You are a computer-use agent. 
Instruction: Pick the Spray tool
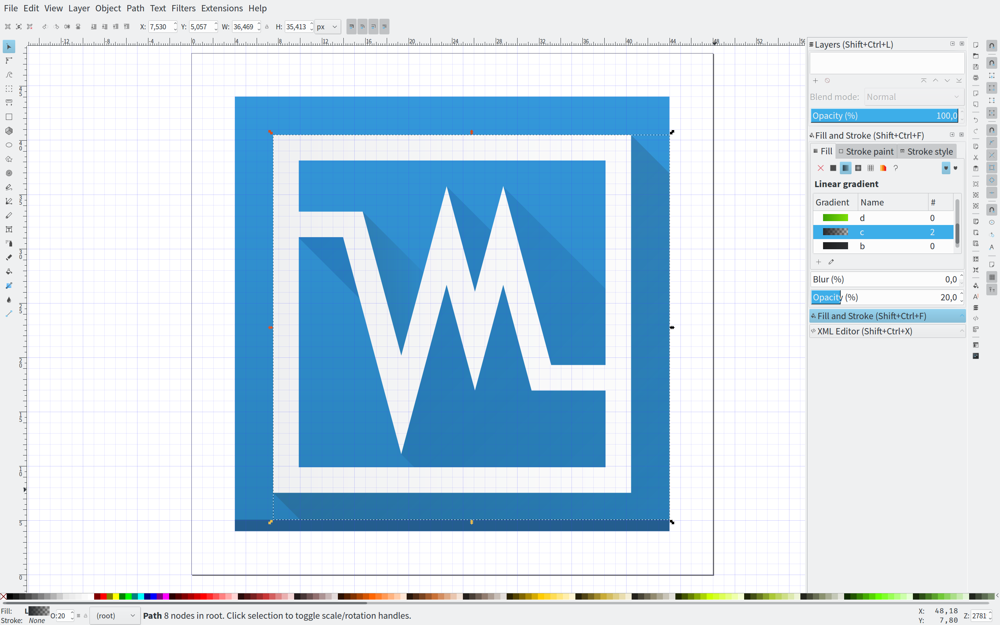[9, 243]
